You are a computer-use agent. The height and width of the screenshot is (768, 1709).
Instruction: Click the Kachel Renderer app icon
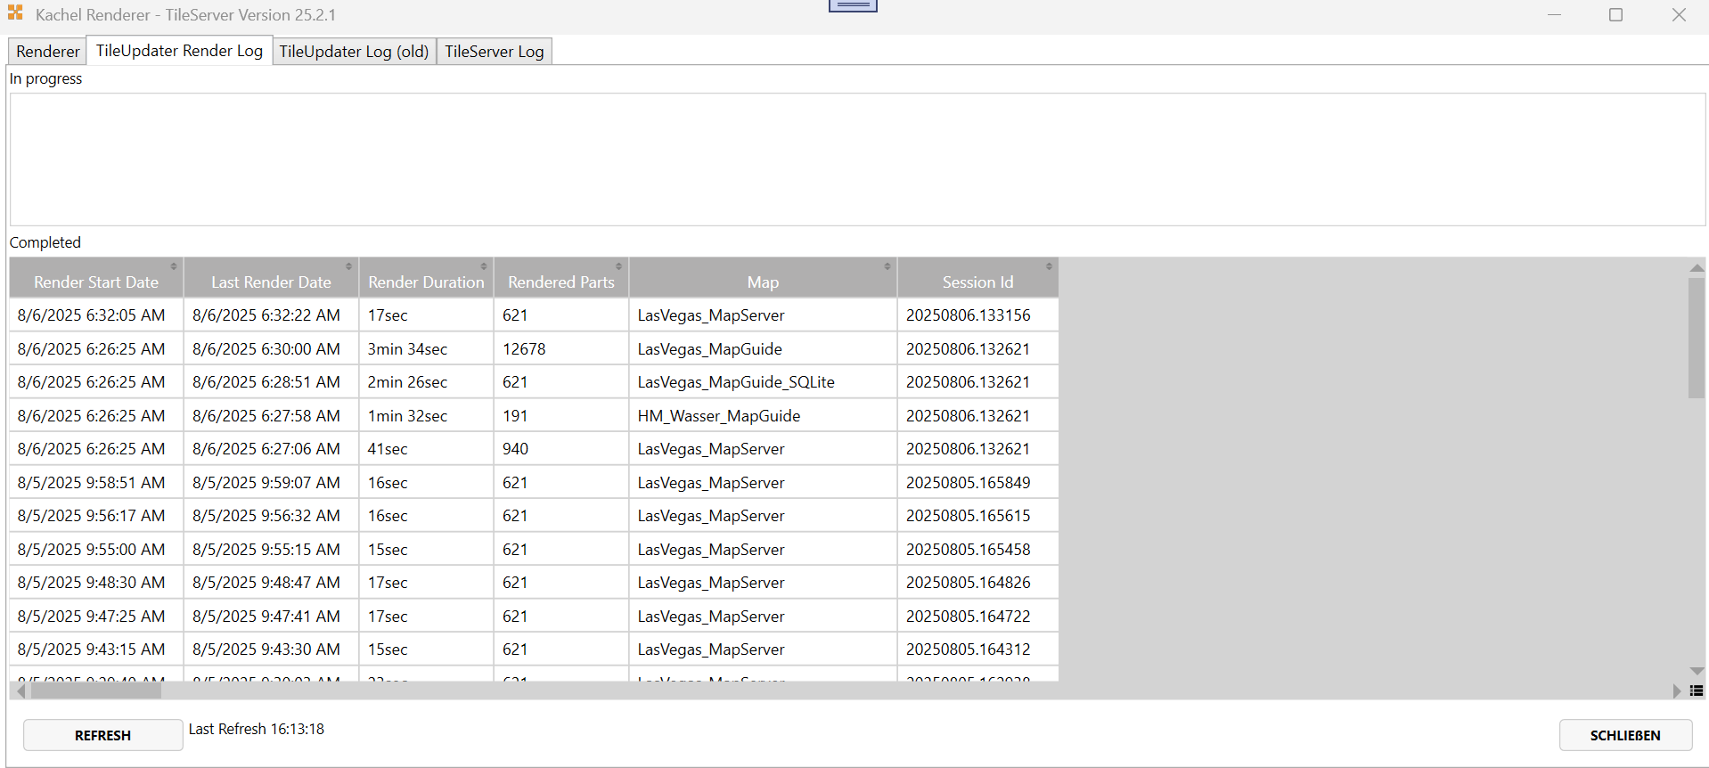coord(15,13)
